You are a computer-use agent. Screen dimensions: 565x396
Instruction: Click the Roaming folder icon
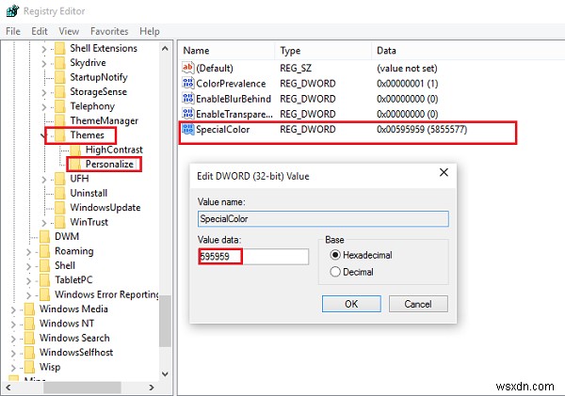click(x=44, y=251)
